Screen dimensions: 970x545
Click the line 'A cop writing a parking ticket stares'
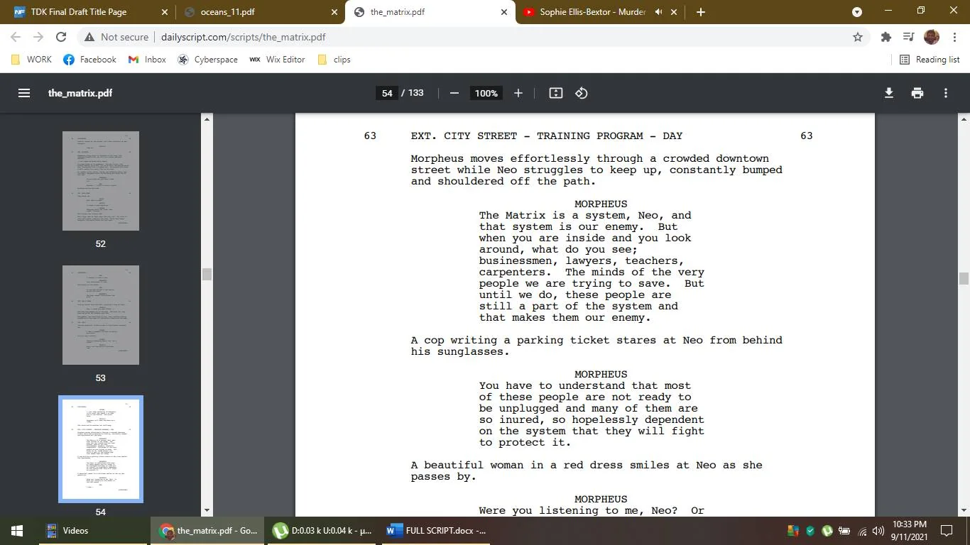[x=596, y=340]
